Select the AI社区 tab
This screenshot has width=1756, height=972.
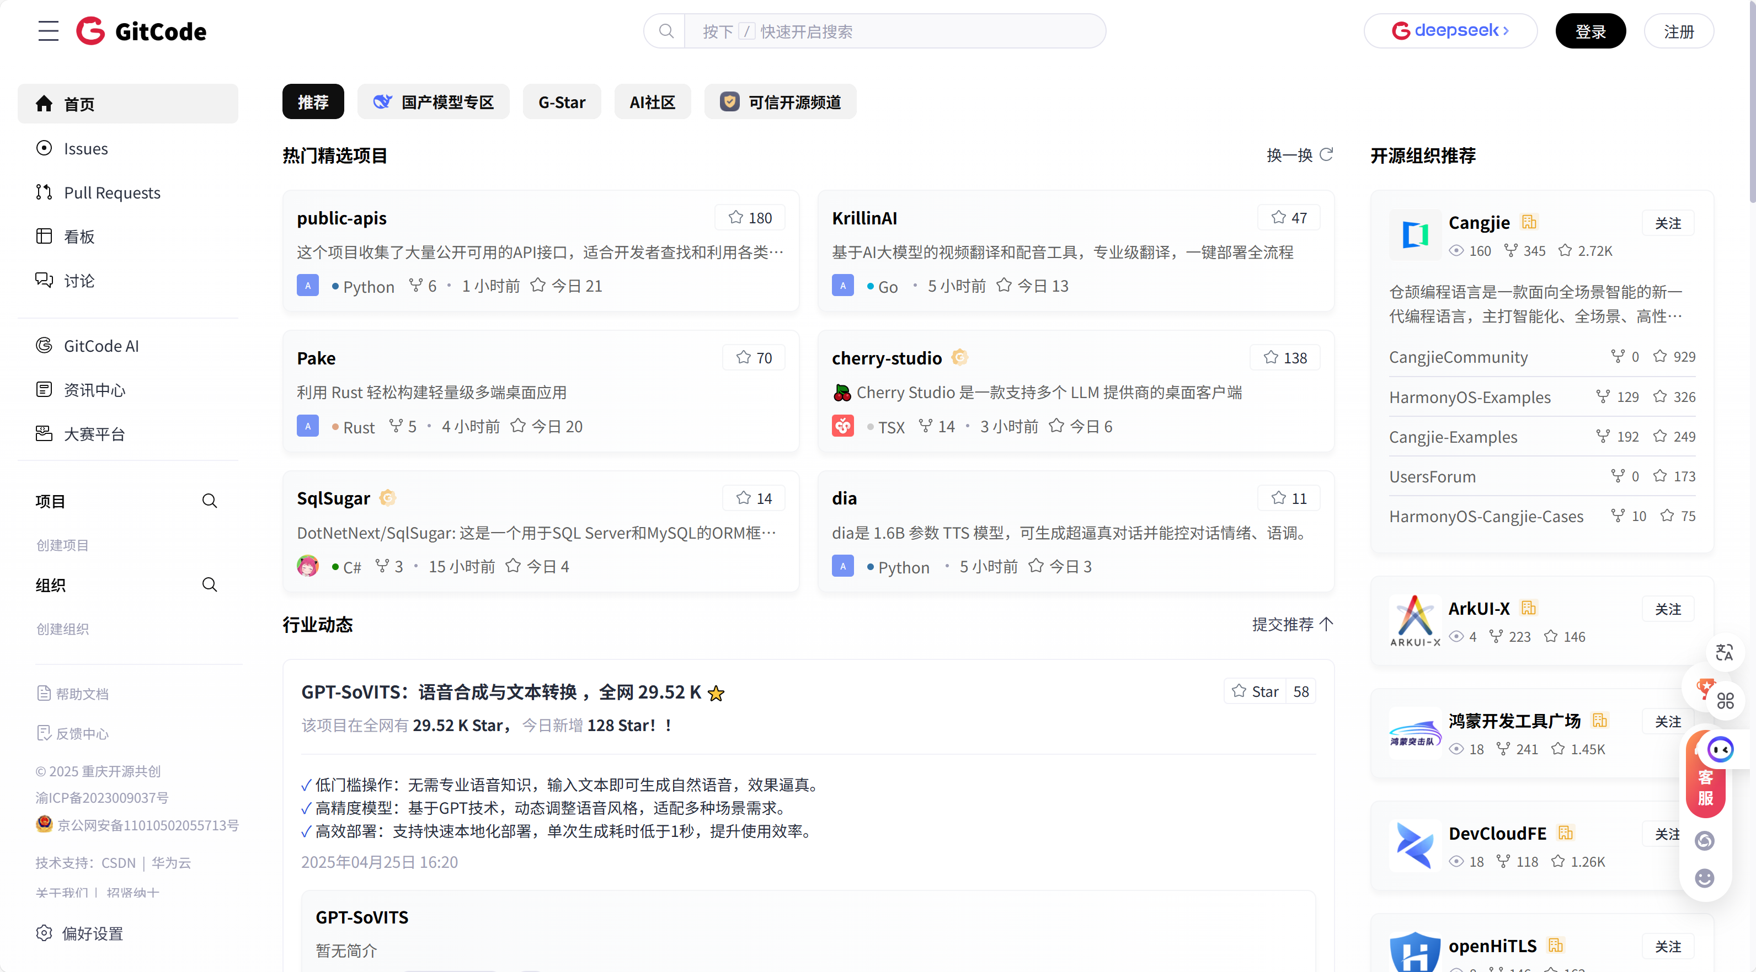click(653, 102)
